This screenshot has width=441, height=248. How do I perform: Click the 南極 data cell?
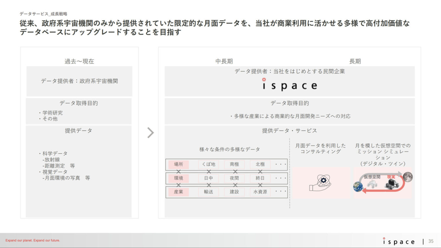click(234, 164)
